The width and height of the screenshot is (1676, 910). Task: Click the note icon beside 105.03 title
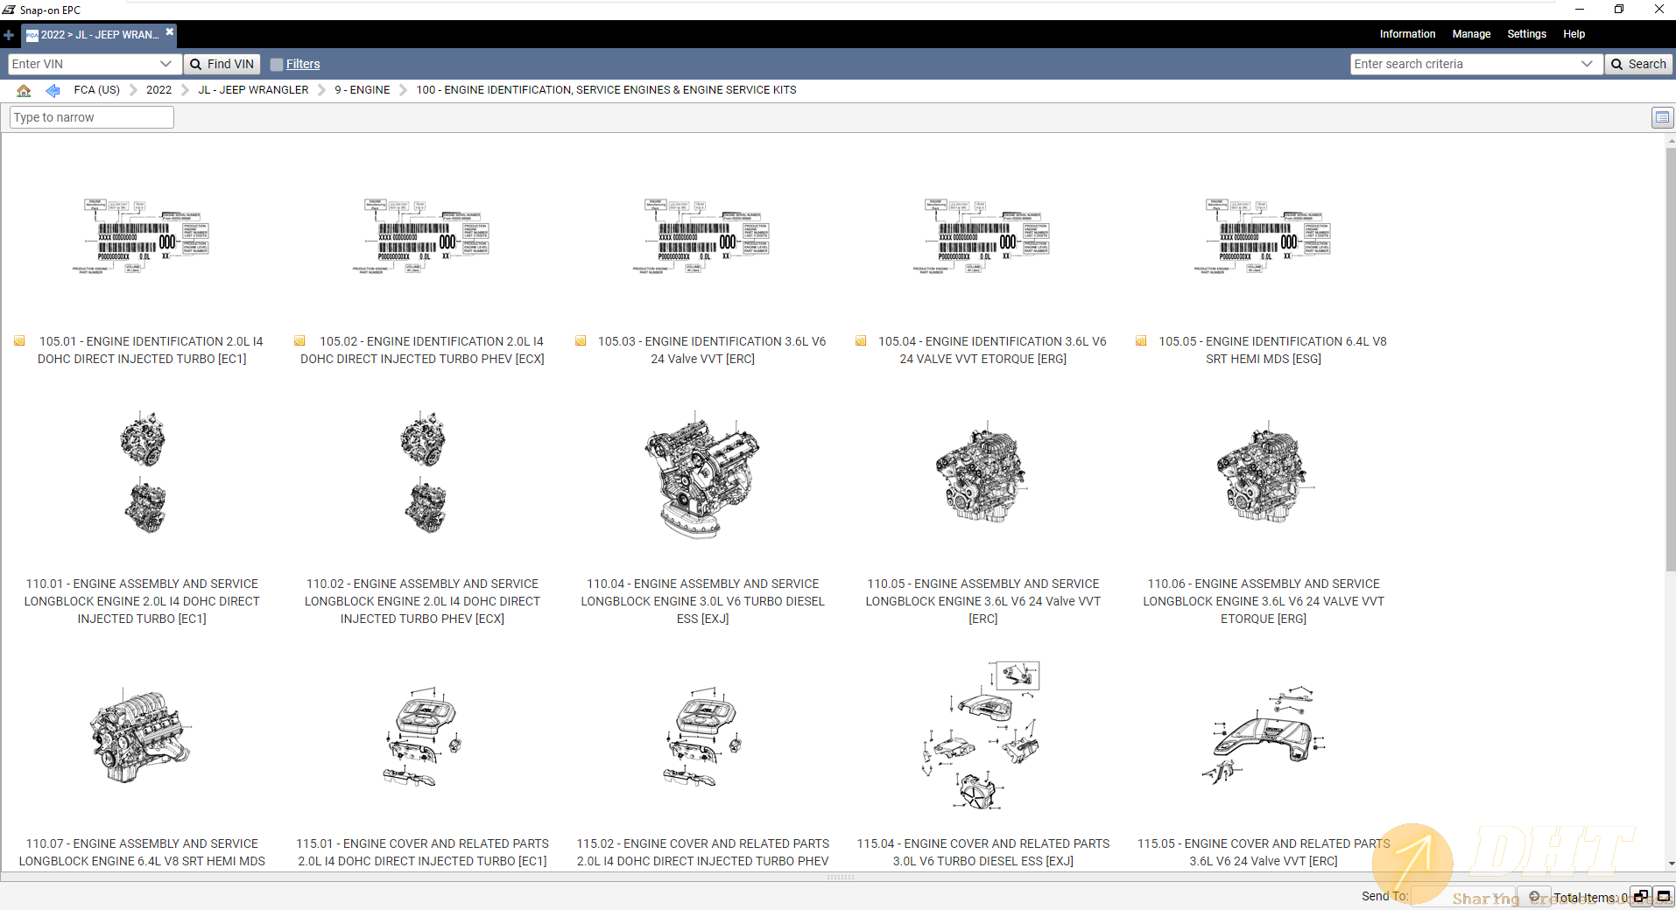581,341
